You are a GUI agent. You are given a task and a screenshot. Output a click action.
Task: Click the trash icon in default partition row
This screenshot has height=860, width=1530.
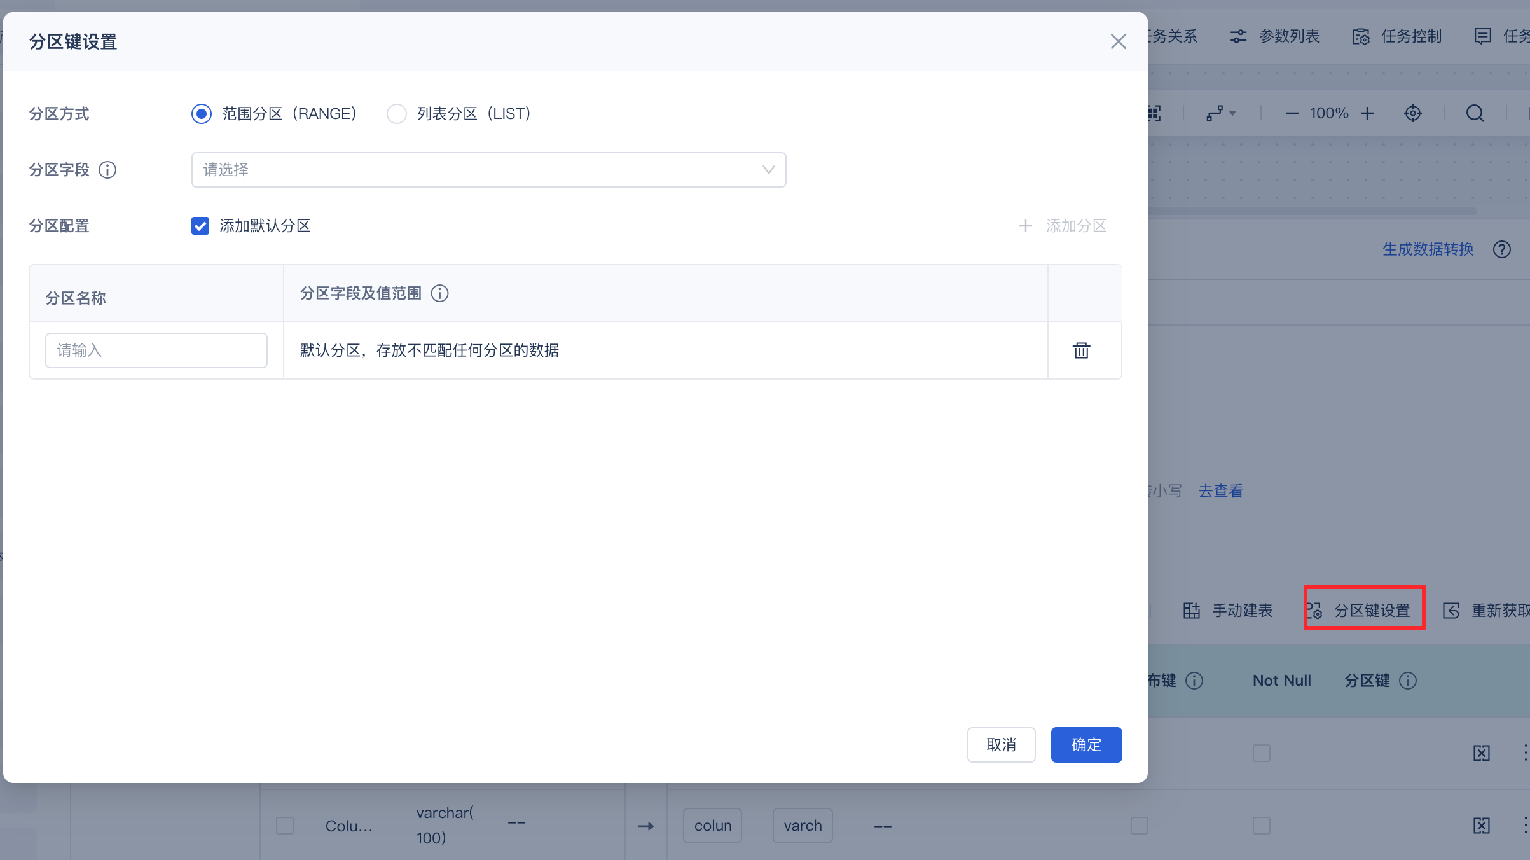(1081, 350)
